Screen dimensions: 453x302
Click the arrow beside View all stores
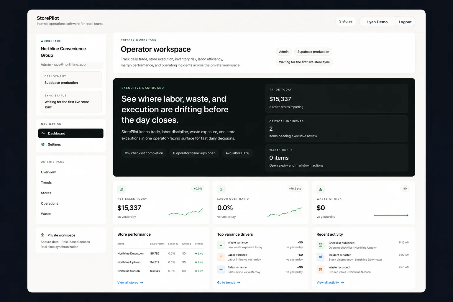click(142, 283)
